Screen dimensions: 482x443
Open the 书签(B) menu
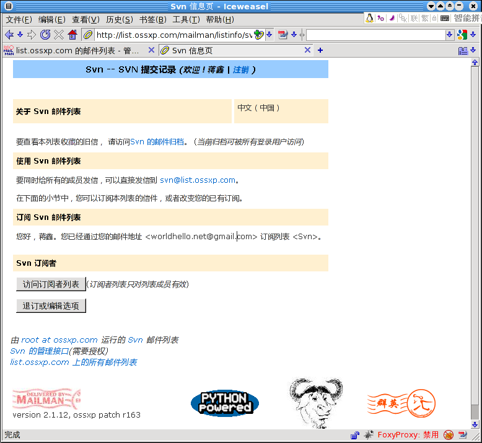click(153, 20)
